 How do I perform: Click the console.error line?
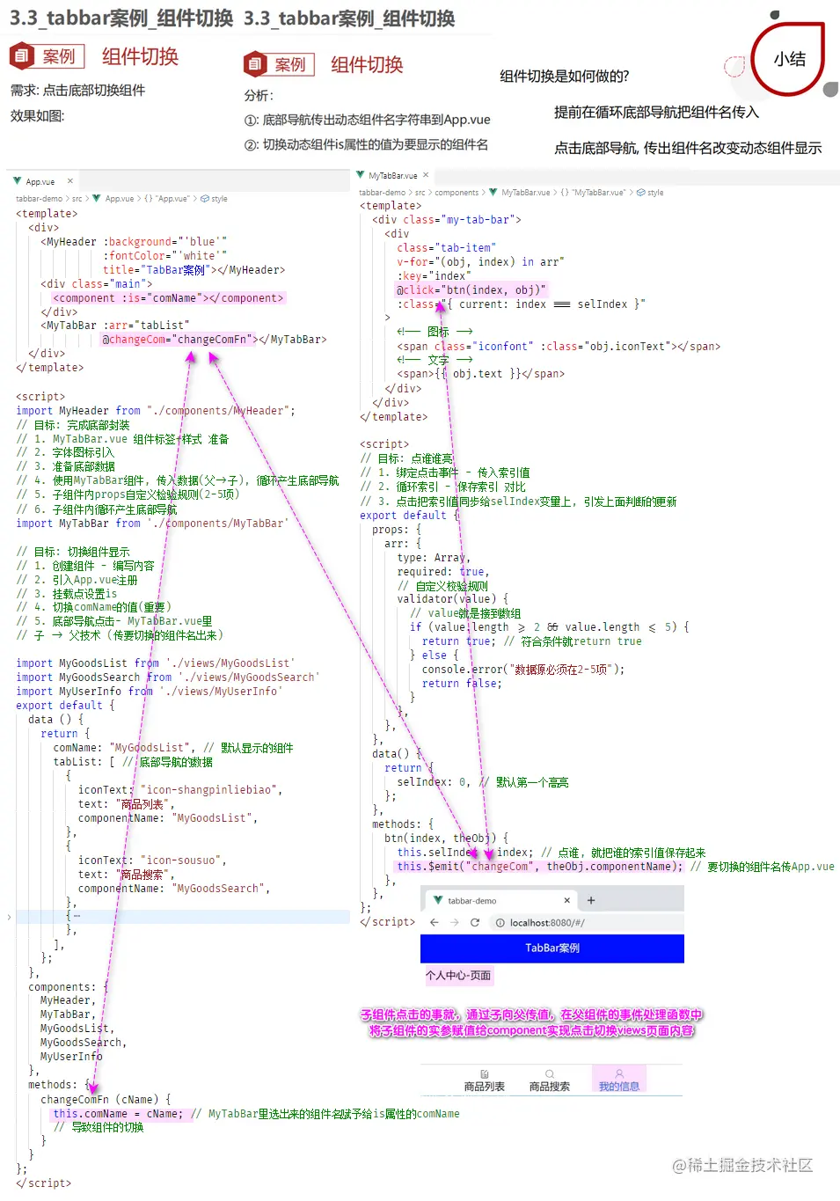tap(522, 670)
